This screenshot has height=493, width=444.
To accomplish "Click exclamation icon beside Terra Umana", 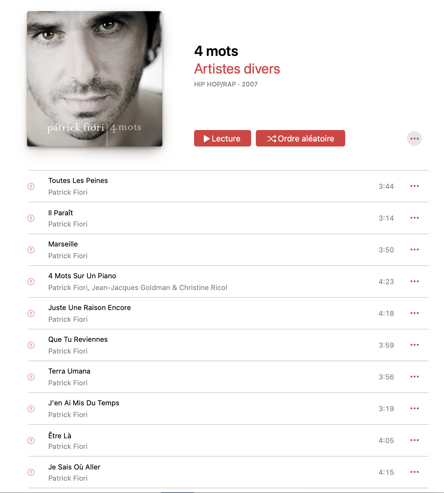I will pyautogui.click(x=31, y=377).
